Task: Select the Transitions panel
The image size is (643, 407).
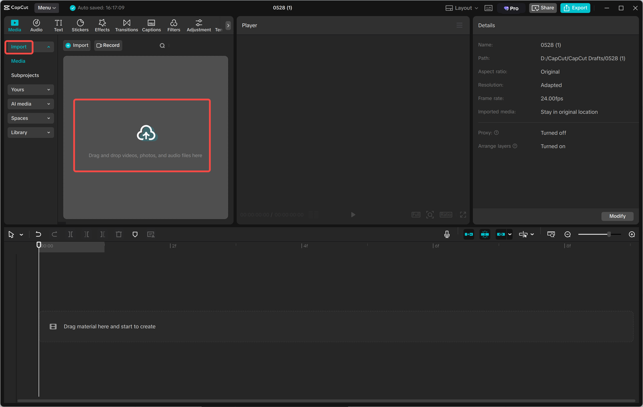Action: (126, 25)
